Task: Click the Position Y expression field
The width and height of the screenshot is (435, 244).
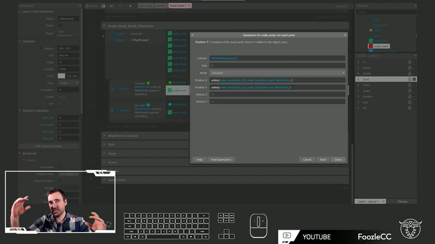Action: coord(277,87)
